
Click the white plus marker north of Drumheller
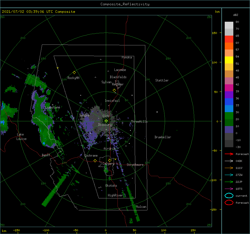click(157, 112)
